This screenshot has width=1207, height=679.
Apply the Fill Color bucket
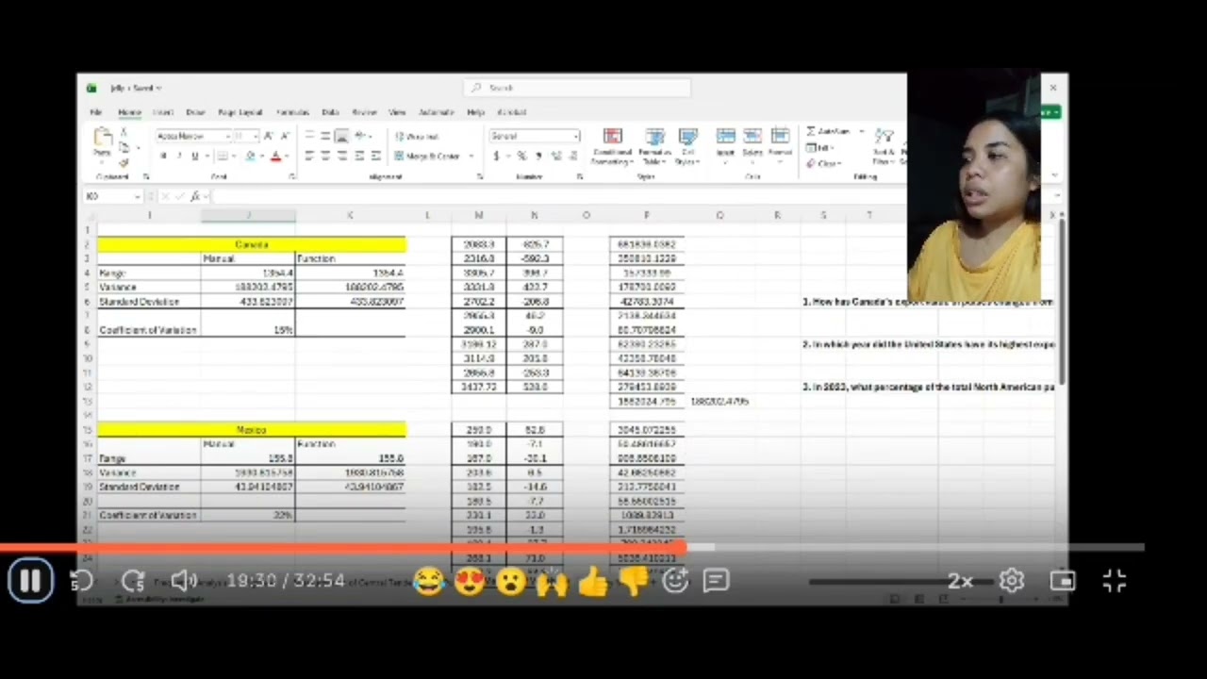[x=250, y=157]
